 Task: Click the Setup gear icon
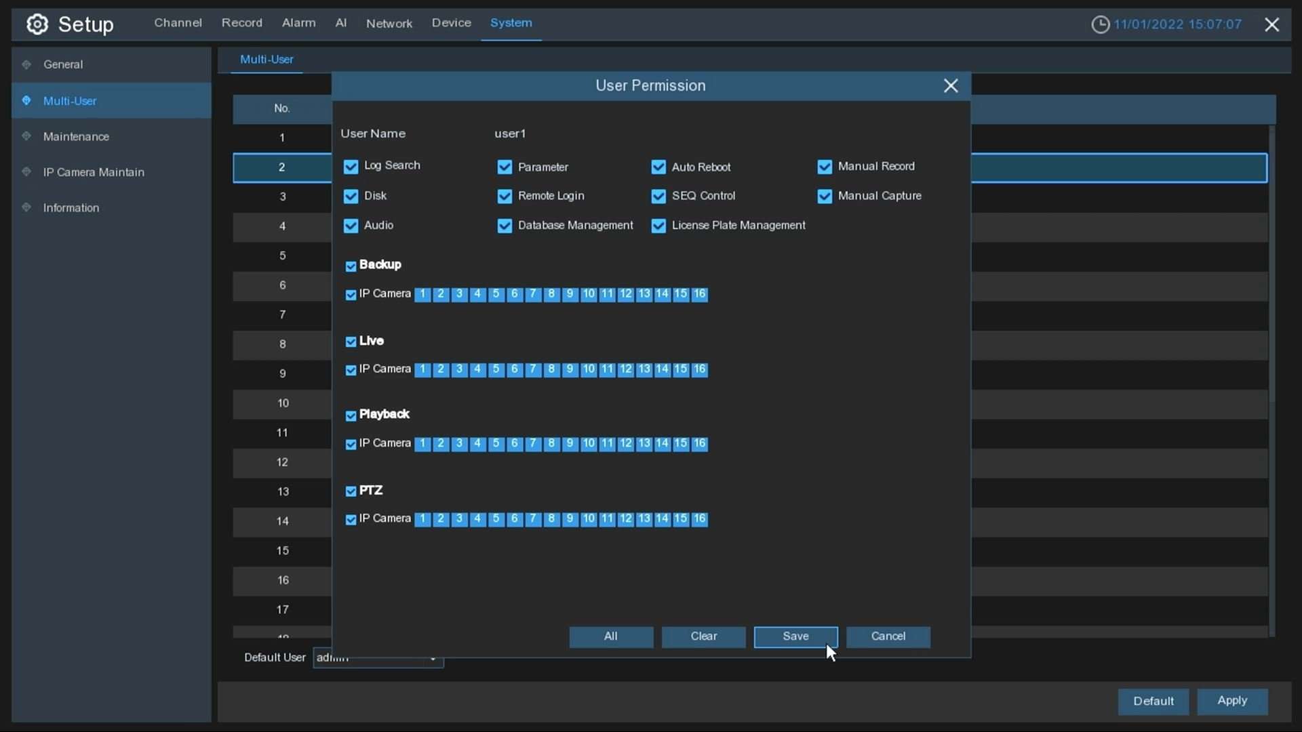tap(37, 24)
